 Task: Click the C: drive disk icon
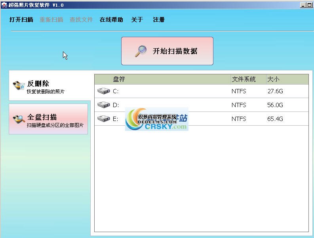click(104, 91)
